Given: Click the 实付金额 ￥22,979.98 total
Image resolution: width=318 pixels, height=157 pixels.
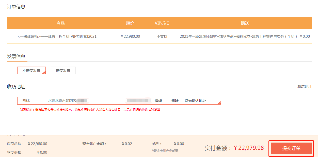Looking at the screenshot, I should pos(234,148).
